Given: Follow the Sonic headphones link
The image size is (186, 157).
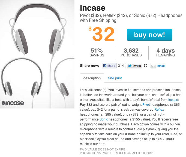Looking at the screenshot, I should (104, 119).
